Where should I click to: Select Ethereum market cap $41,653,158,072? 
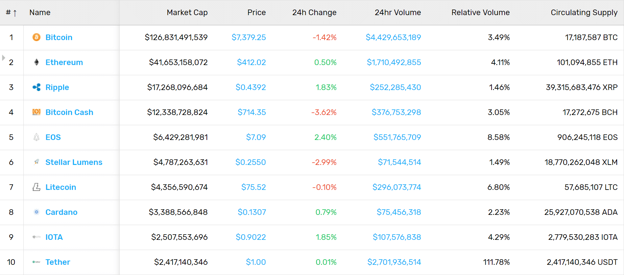[x=178, y=62]
